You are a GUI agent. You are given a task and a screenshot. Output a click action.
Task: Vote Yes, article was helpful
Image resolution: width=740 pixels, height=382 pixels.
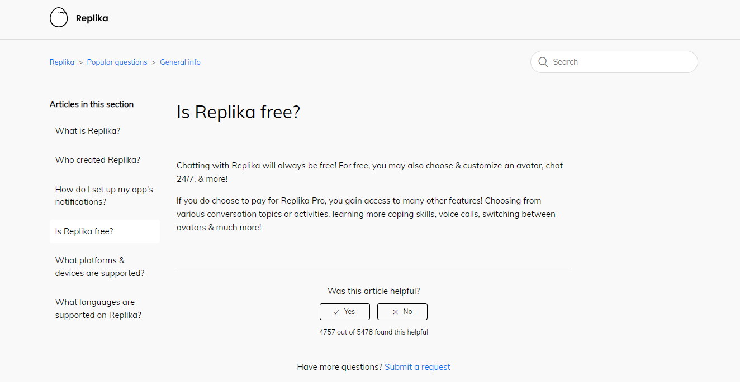point(345,312)
